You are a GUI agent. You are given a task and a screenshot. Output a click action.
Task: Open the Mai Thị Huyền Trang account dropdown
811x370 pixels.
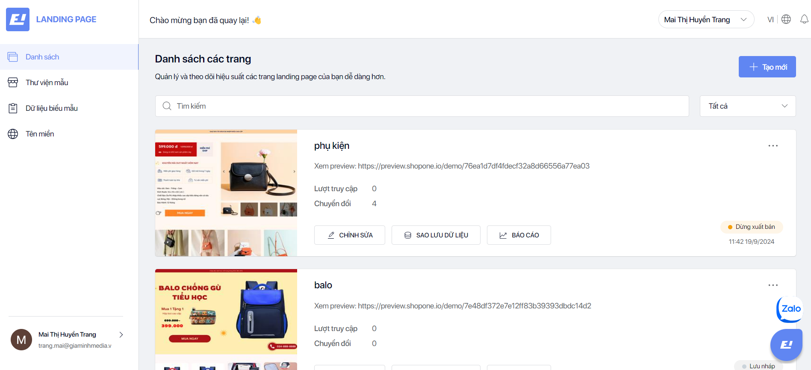(x=706, y=20)
